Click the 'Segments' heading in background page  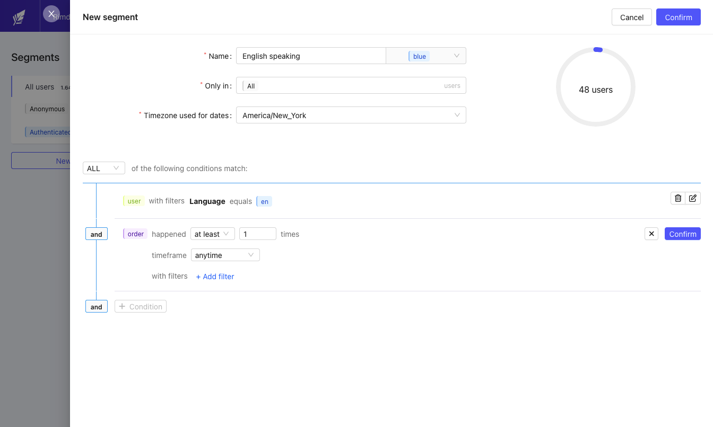[x=36, y=57]
